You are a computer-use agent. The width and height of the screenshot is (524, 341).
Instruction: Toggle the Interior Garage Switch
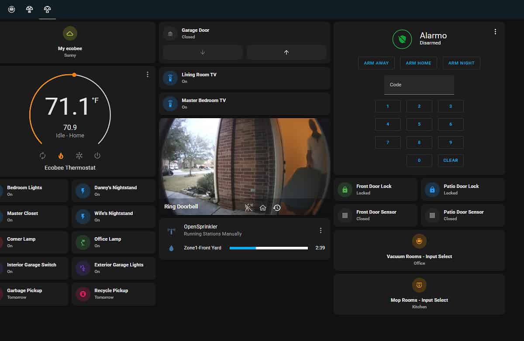pyautogui.click(x=34, y=268)
